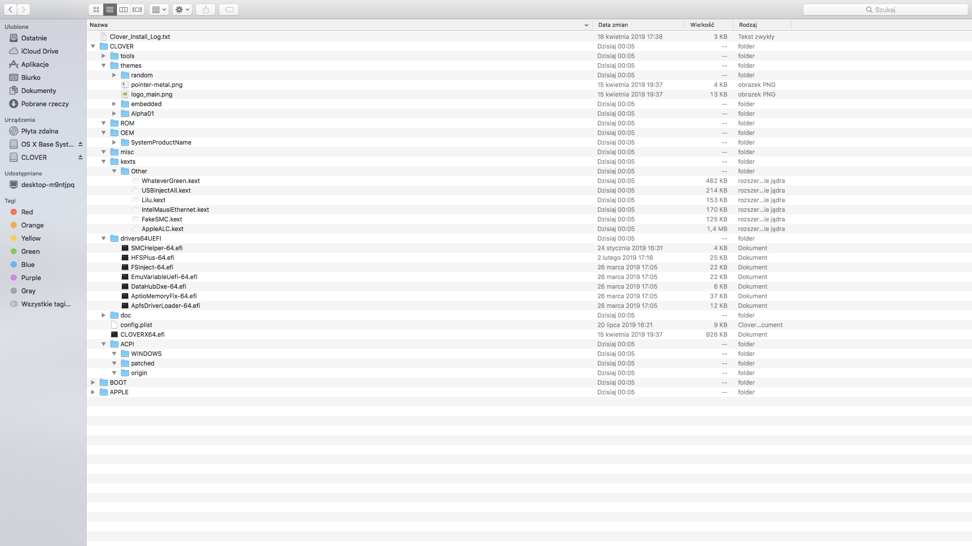Image resolution: width=972 pixels, height=546 pixels.
Task: Switch to column view mode
Action: coord(124,10)
